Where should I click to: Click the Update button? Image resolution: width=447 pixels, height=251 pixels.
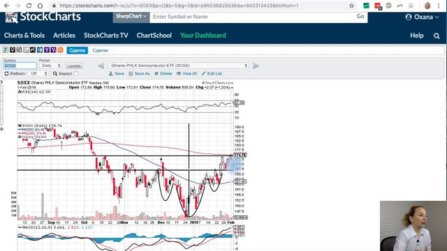click(74, 66)
